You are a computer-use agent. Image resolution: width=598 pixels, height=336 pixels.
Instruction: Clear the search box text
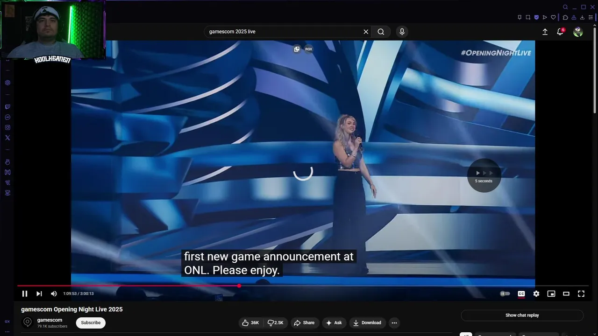pyautogui.click(x=366, y=32)
